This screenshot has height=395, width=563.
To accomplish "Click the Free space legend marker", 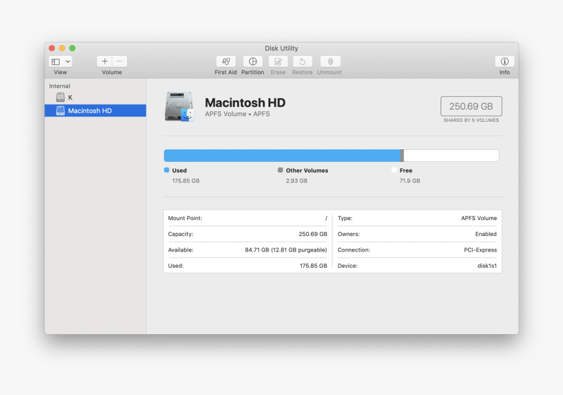I will (393, 170).
